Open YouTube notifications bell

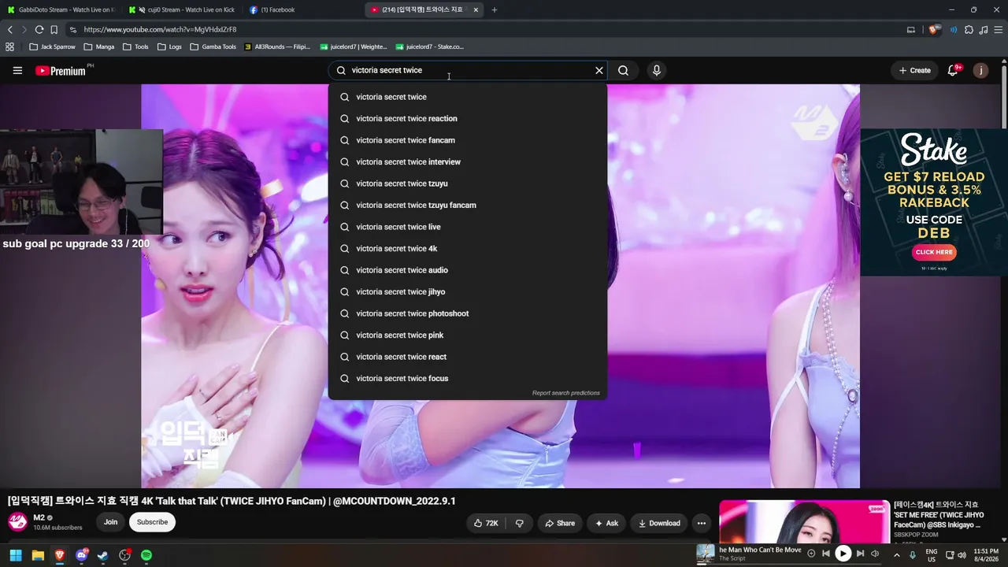(x=953, y=70)
